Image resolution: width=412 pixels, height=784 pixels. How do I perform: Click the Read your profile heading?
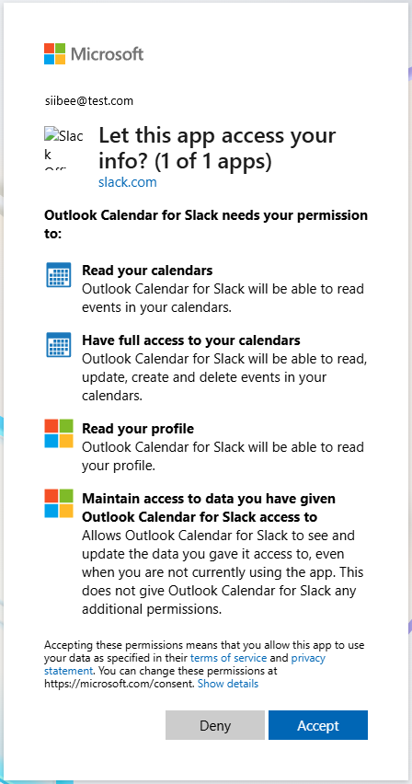point(138,429)
